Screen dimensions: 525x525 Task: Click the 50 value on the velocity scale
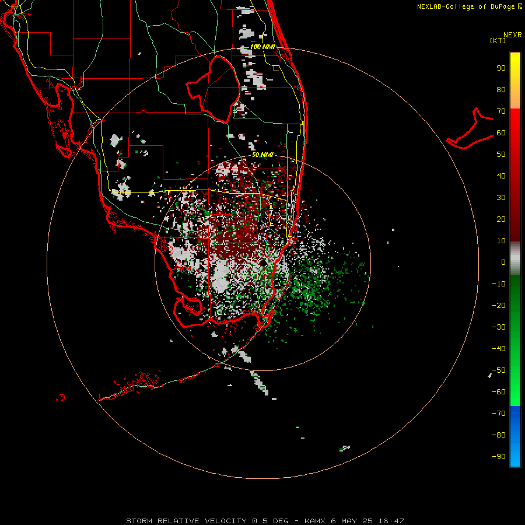pyautogui.click(x=501, y=155)
